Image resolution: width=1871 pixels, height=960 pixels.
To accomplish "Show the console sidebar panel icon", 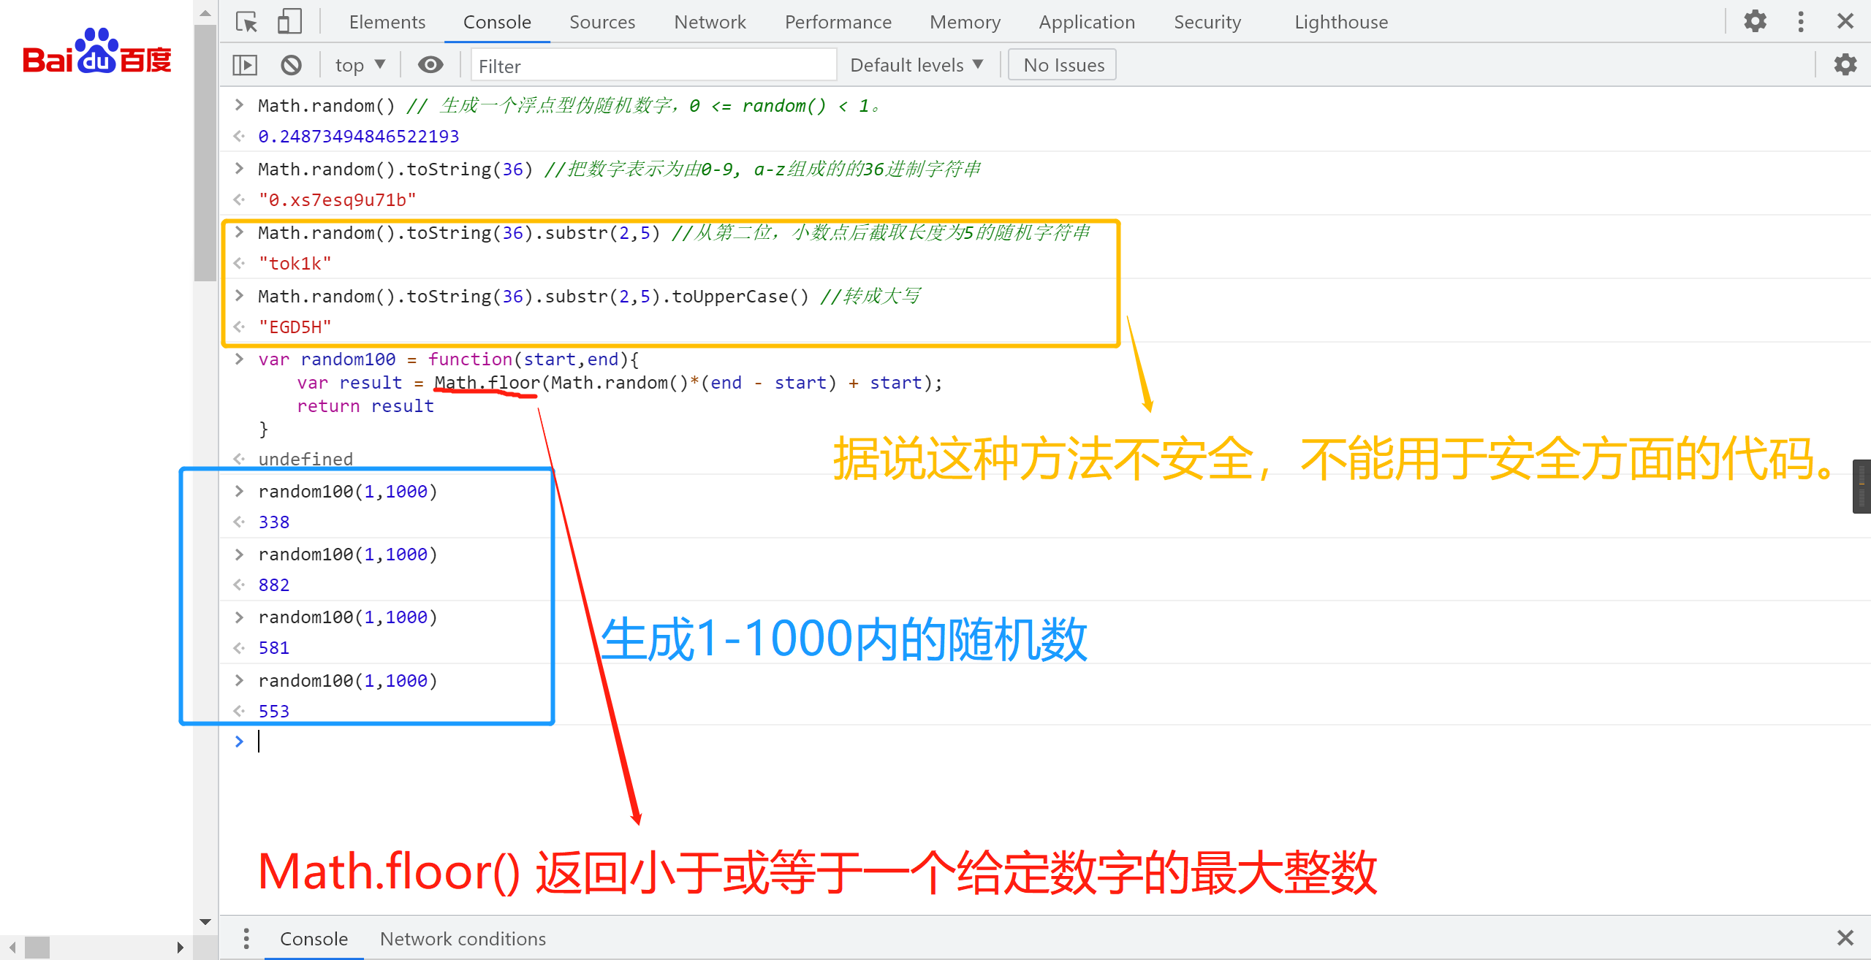I will (246, 66).
